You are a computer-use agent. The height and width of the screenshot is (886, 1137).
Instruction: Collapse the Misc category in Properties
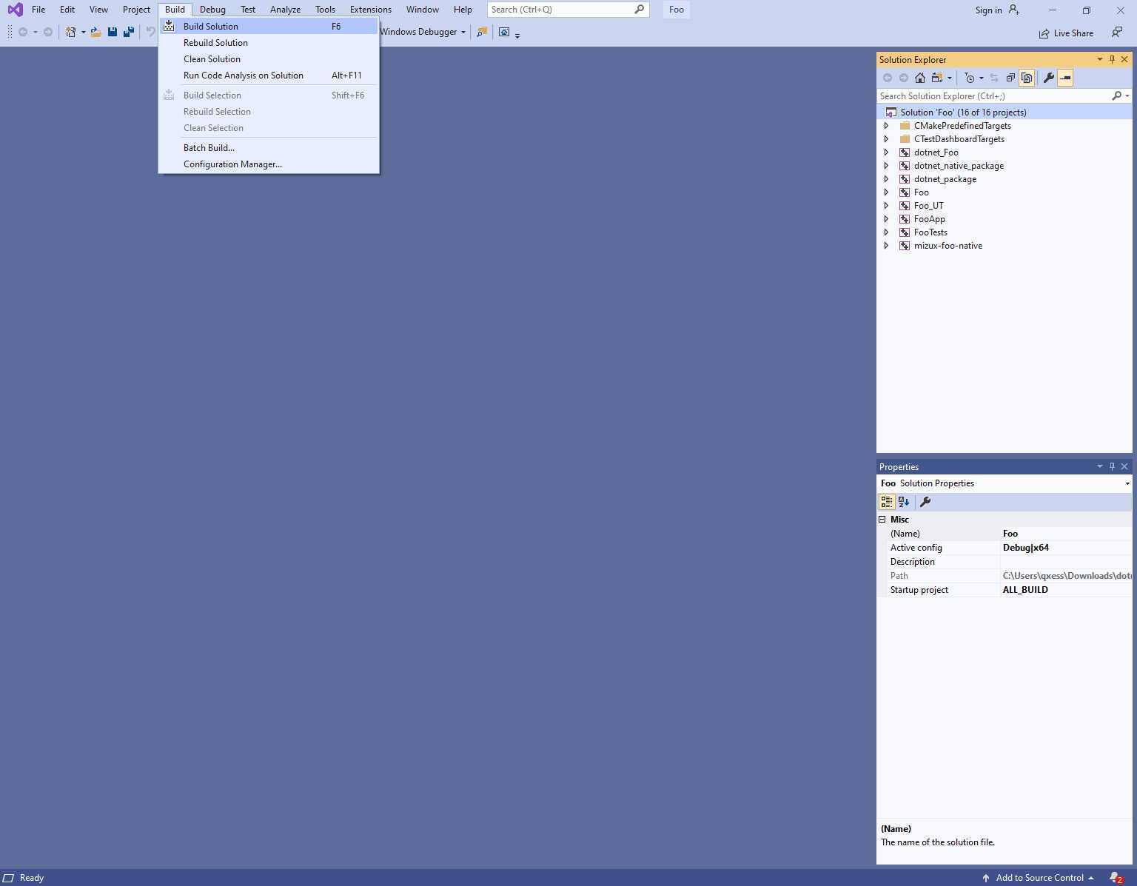point(882,520)
